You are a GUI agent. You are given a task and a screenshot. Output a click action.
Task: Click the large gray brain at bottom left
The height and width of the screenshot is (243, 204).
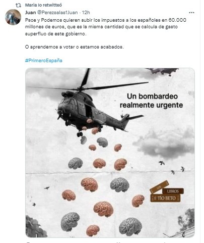pyautogui.click(x=70, y=221)
